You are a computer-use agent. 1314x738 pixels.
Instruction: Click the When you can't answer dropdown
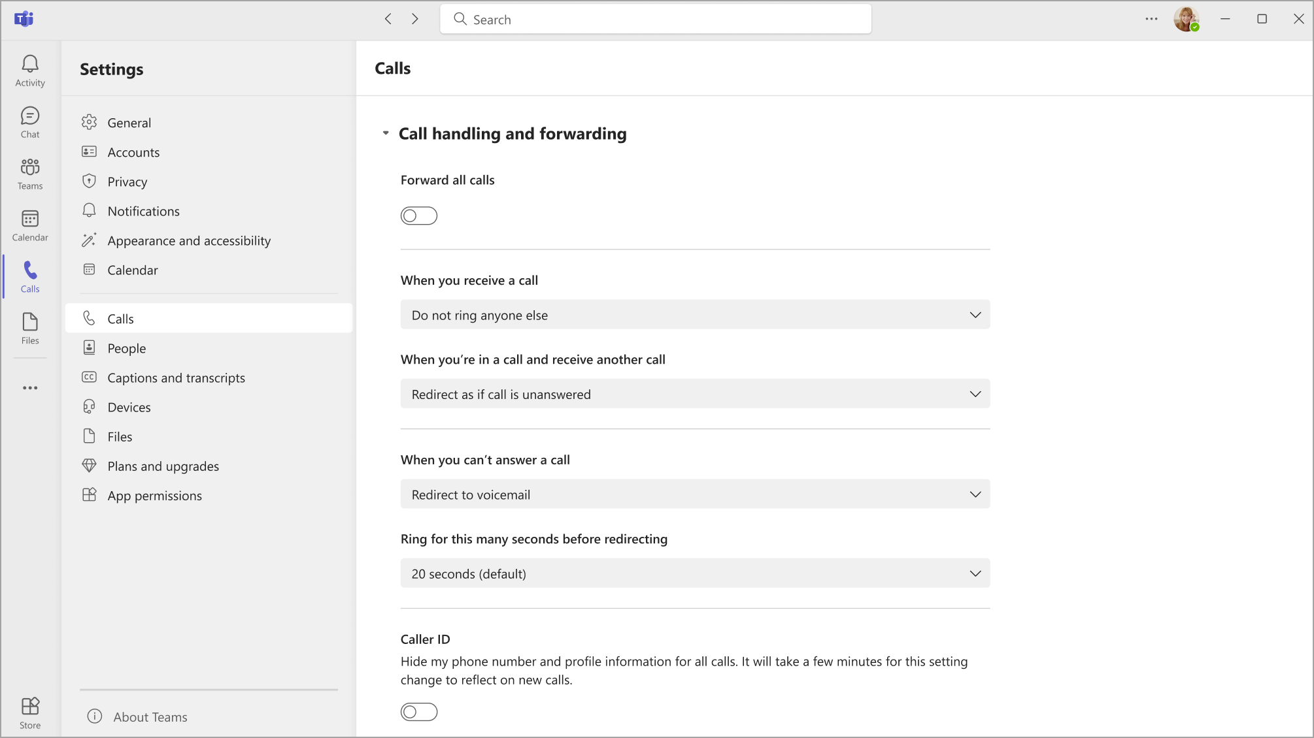pyautogui.click(x=695, y=494)
